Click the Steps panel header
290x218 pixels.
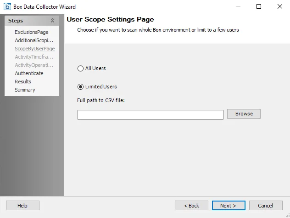[x=32, y=21]
